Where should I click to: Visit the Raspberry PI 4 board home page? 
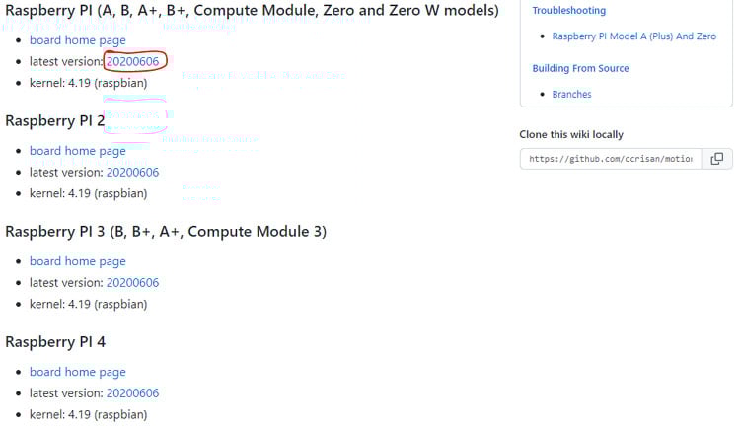pos(78,372)
